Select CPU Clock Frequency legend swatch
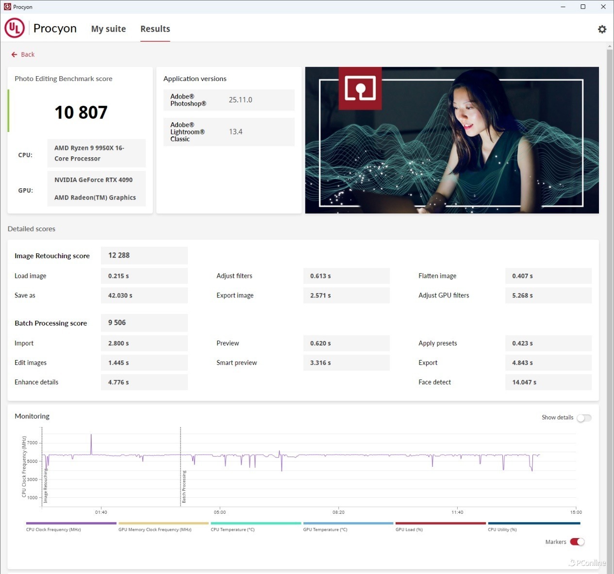 71,524
